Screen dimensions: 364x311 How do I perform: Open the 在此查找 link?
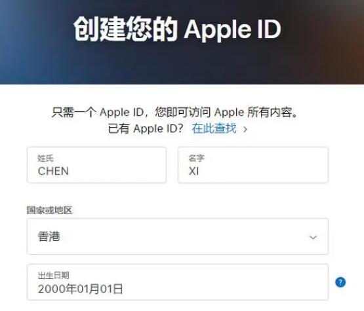pyautogui.click(x=214, y=128)
